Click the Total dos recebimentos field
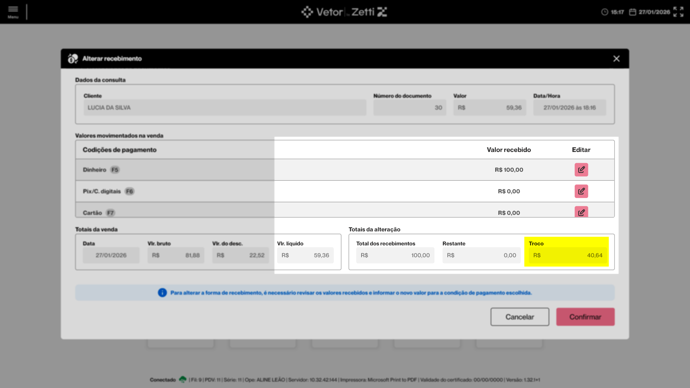Viewport: 690px width, 388px height. pyautogui.click(x=395, y=255)
